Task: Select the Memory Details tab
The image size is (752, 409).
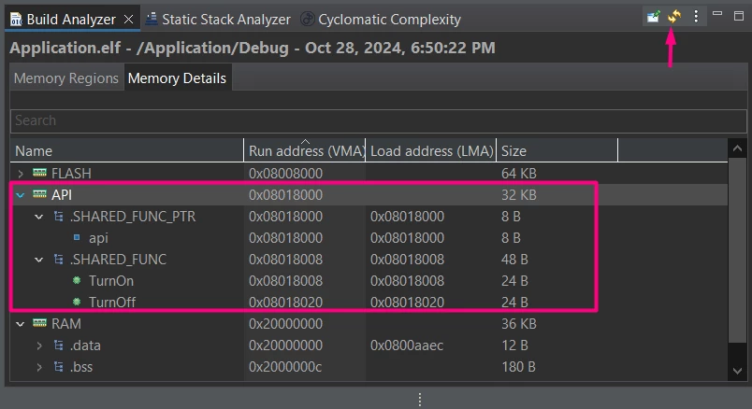Action: pyautogui.click(x=177, y=78)
